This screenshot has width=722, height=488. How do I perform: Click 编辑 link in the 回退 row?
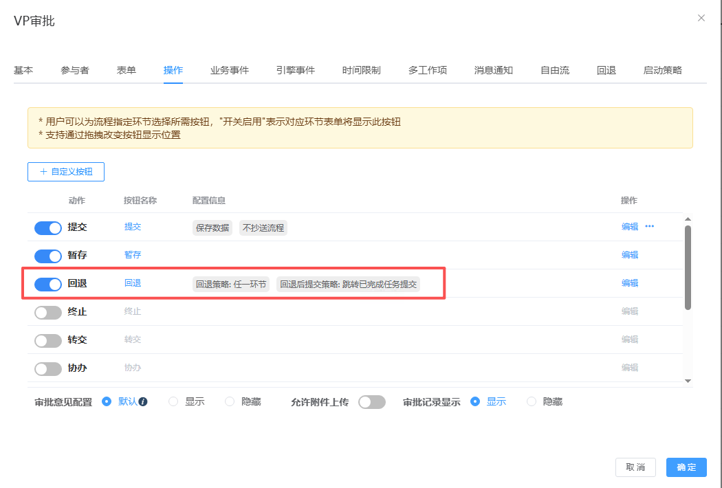(629, 283)
